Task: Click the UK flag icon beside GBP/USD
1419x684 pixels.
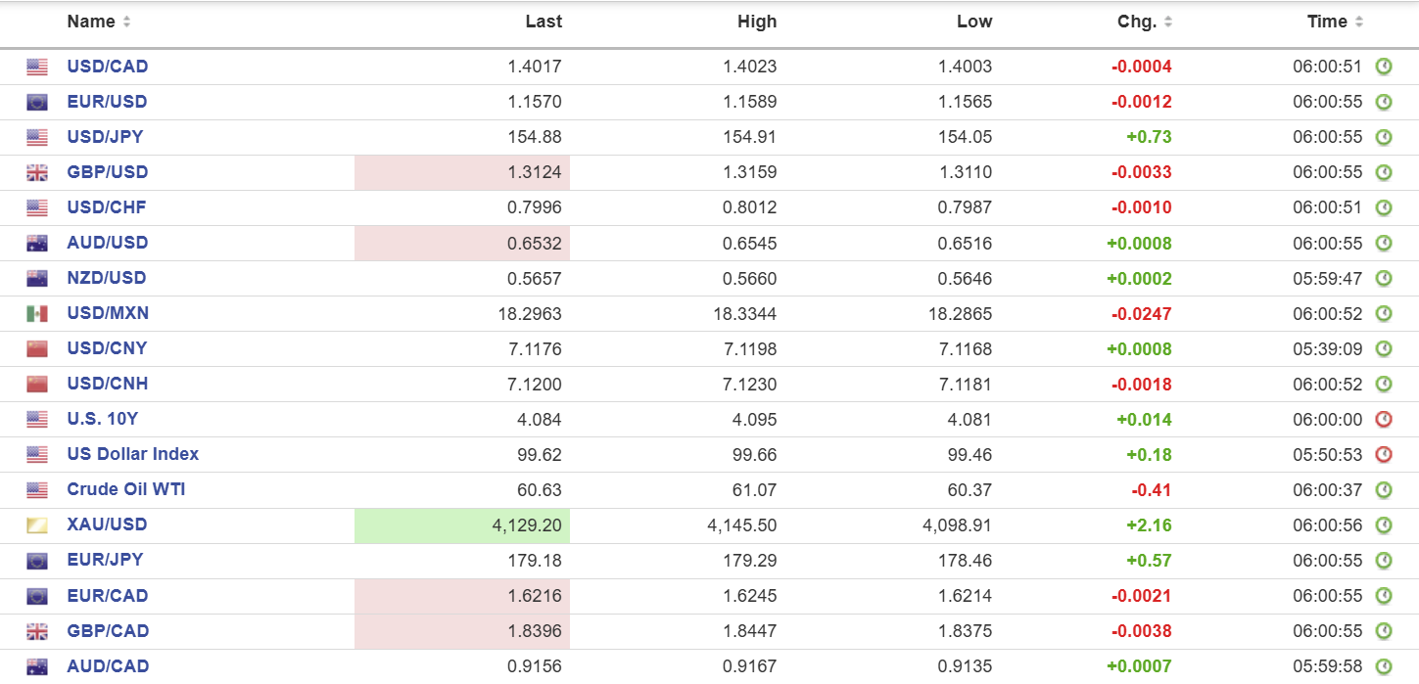Action: click(37, 173)
